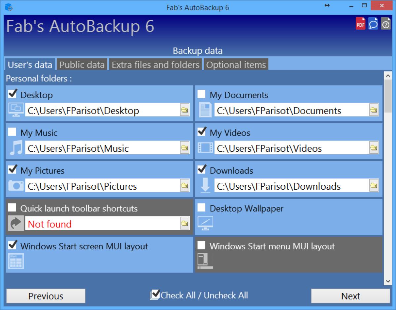Image resolution: width=396 pixels, height=310 pixels.
Task: Uncheck the Desktop backup checkbox
Action: [13, 94]
